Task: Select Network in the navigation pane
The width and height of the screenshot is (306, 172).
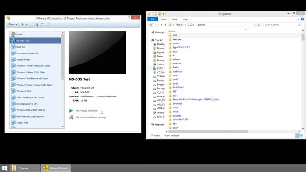Action: click(157, 124)
